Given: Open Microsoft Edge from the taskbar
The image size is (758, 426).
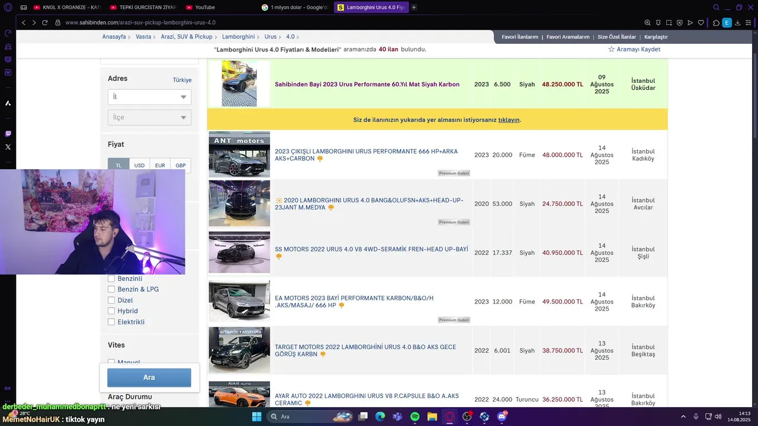Looking at the screenshot, I should [380, 417].
